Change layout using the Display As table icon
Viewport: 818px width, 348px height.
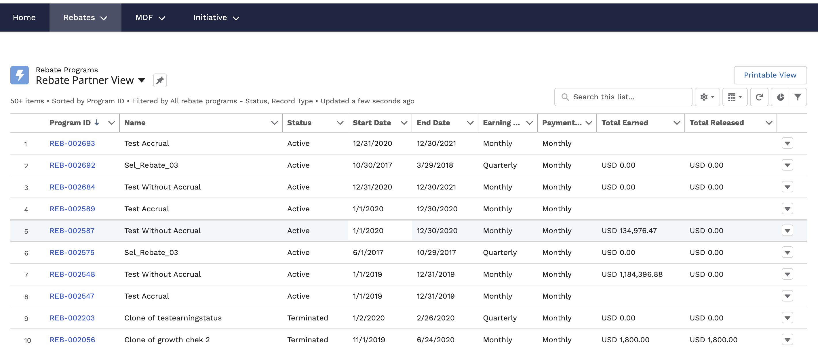coord(735,97)
